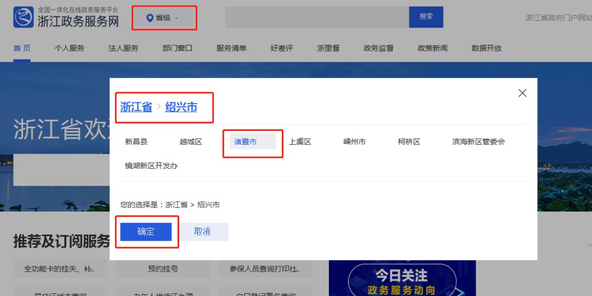Screen dimensions: 592x296
Task: Open the 预约挂号 service
Action: tap(163, 269)
